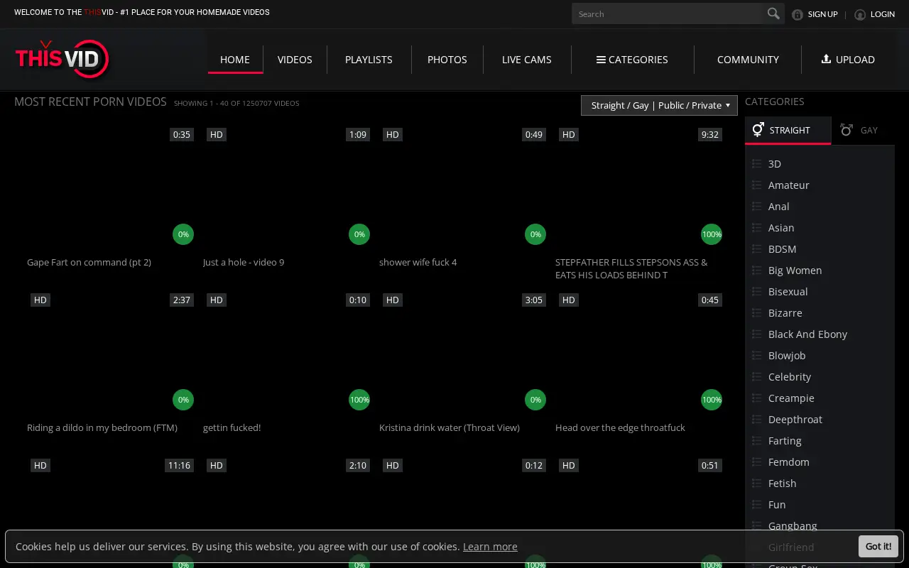Image resolution: width=909 pixels, height=568 pixels.
Task: Click the list icon next to 3D
Action: pos(756,163)
